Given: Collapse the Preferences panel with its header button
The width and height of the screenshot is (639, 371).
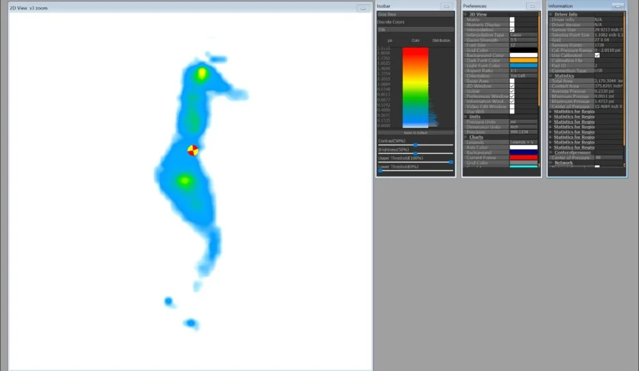Looking at the screenshot, I should point(532,6).
